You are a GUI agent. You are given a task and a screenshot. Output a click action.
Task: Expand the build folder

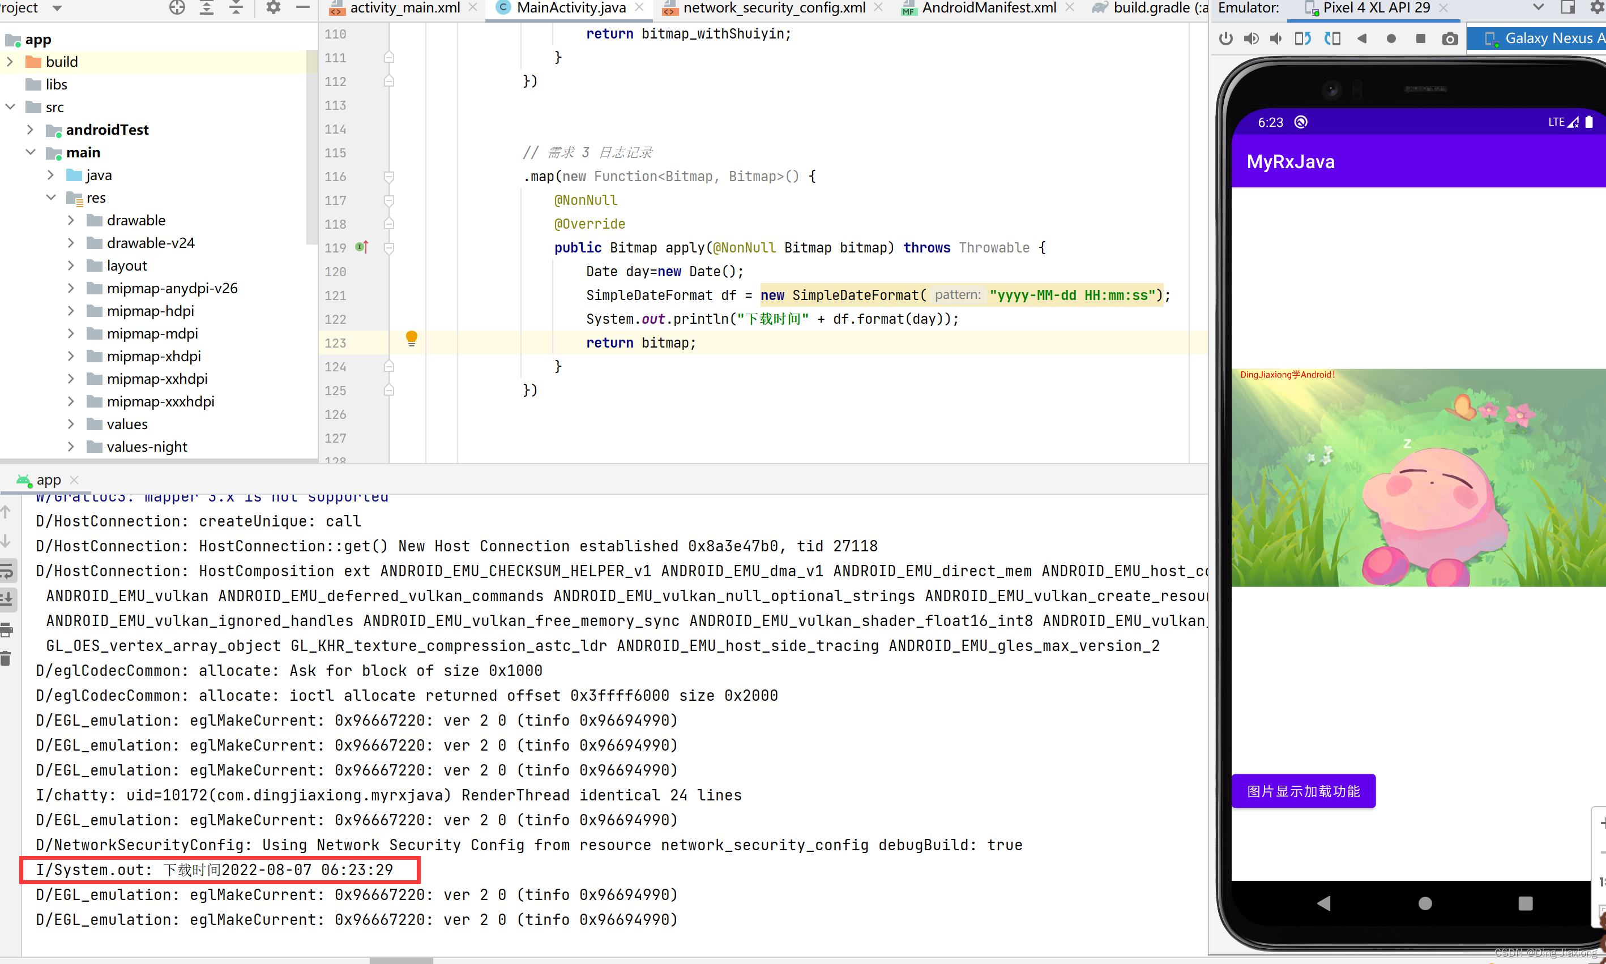[10, 62]
